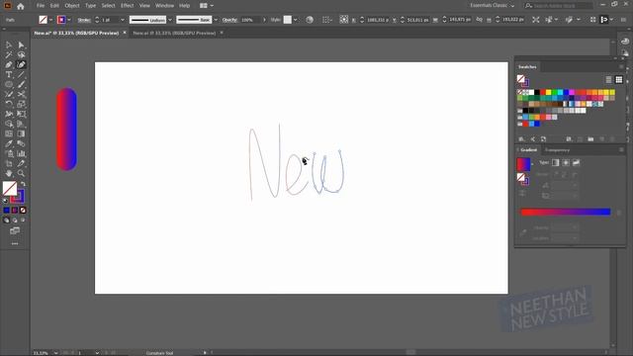Click the stroke weight input field
This screenshot has width=633, height=356.
(x=109, y=20)
